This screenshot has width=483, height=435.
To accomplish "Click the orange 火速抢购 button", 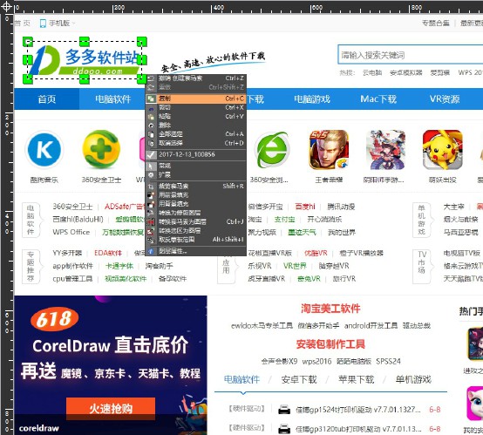I will (111, 409).
